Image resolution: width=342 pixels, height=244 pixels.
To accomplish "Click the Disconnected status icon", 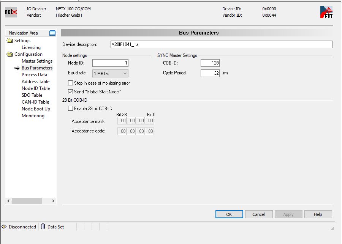I will (5, 227).
